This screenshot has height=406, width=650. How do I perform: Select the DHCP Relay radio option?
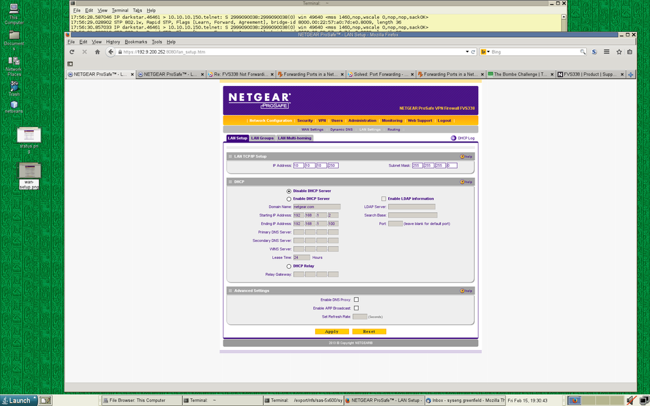pos(289,266)
